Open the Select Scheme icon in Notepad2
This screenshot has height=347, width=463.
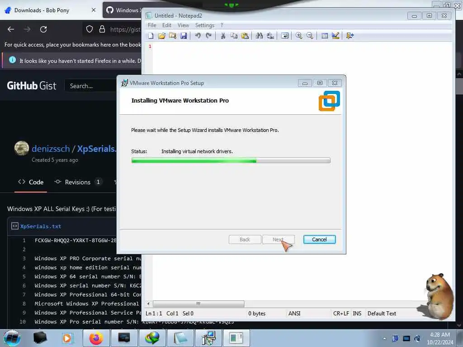pyautogui.click(x=325, y=36)
